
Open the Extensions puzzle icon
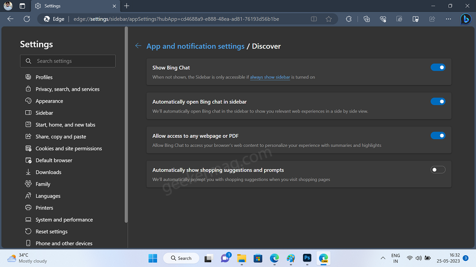tap(348, 19)
